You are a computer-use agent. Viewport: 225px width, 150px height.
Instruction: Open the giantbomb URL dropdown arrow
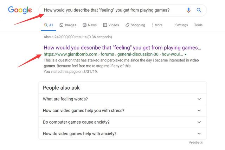[x=186, y=54]
